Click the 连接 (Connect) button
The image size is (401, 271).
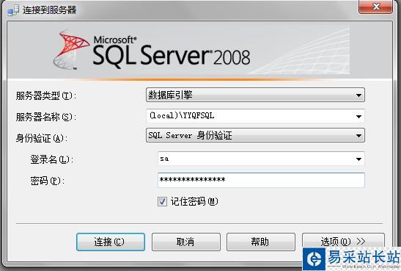111,242
